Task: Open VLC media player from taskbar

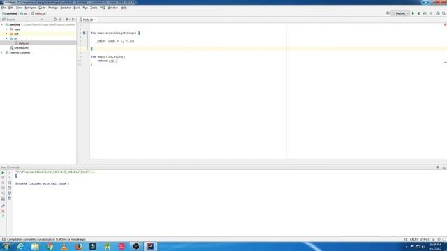Action: 64,246
